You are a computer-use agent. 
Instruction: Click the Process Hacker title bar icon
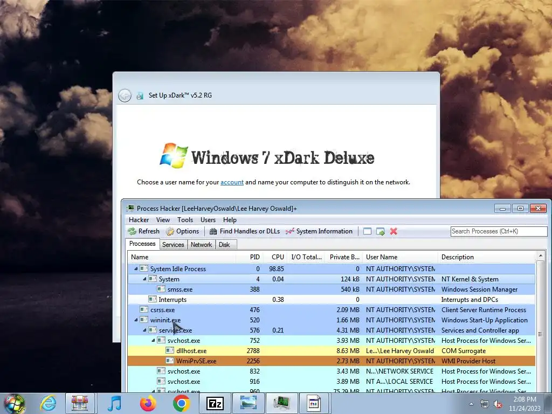pyautogui.click(x=130, y=209)
